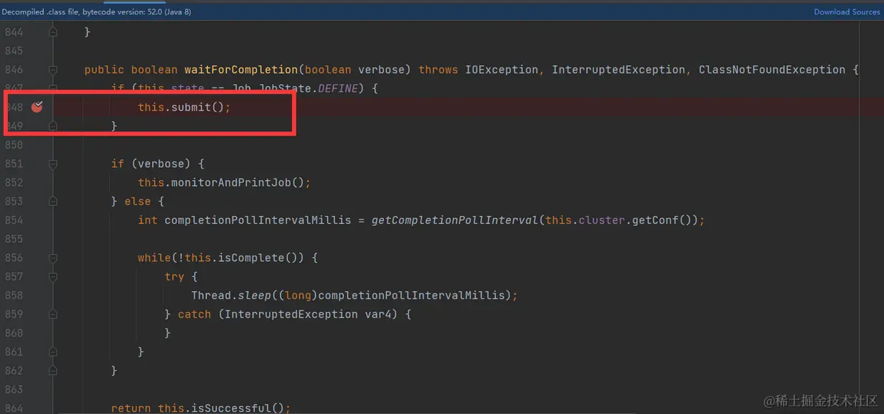The image size is (884, 414).
Task: Click this.submit() call on line 848
Action: (x=184, y=107)
